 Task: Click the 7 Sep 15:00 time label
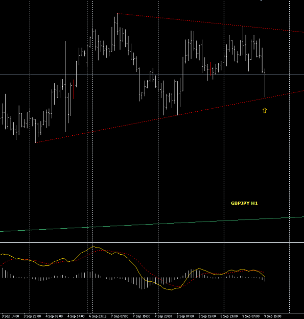coord(142,316)
